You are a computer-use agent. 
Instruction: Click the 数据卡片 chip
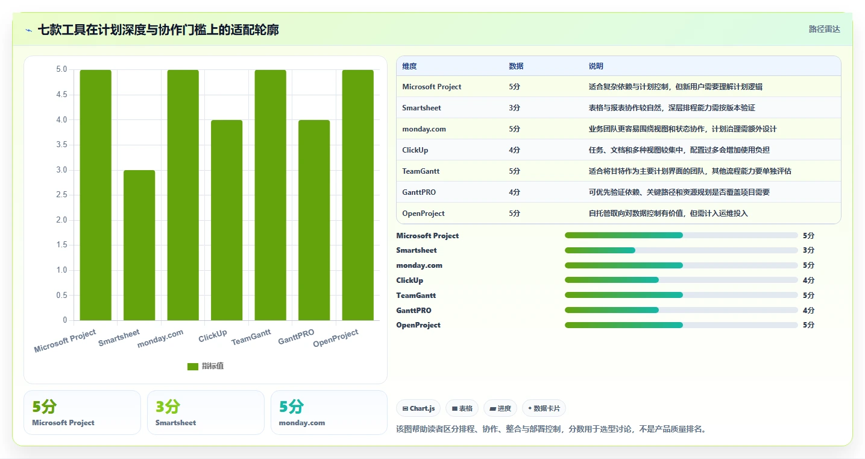tap(544, 408)
